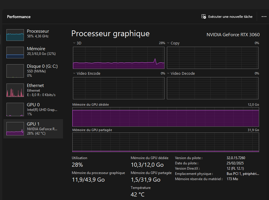The width and height of the screenshot is (269, 200).
Task: Click Exécuter une nouvelle tâche button
Action: tap(227, 16)
